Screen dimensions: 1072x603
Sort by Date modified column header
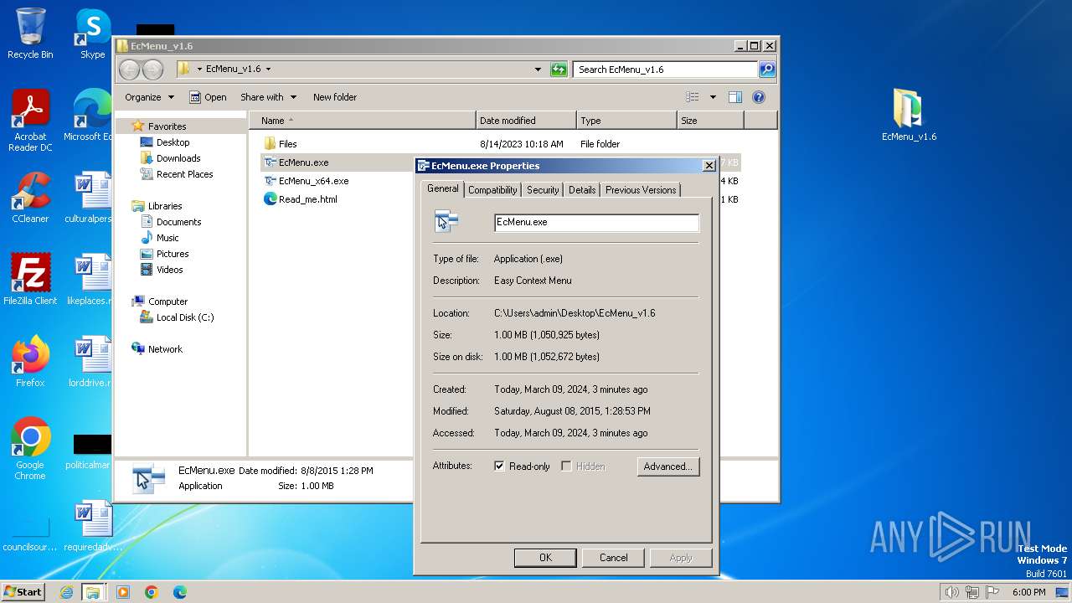click(526, 121)
